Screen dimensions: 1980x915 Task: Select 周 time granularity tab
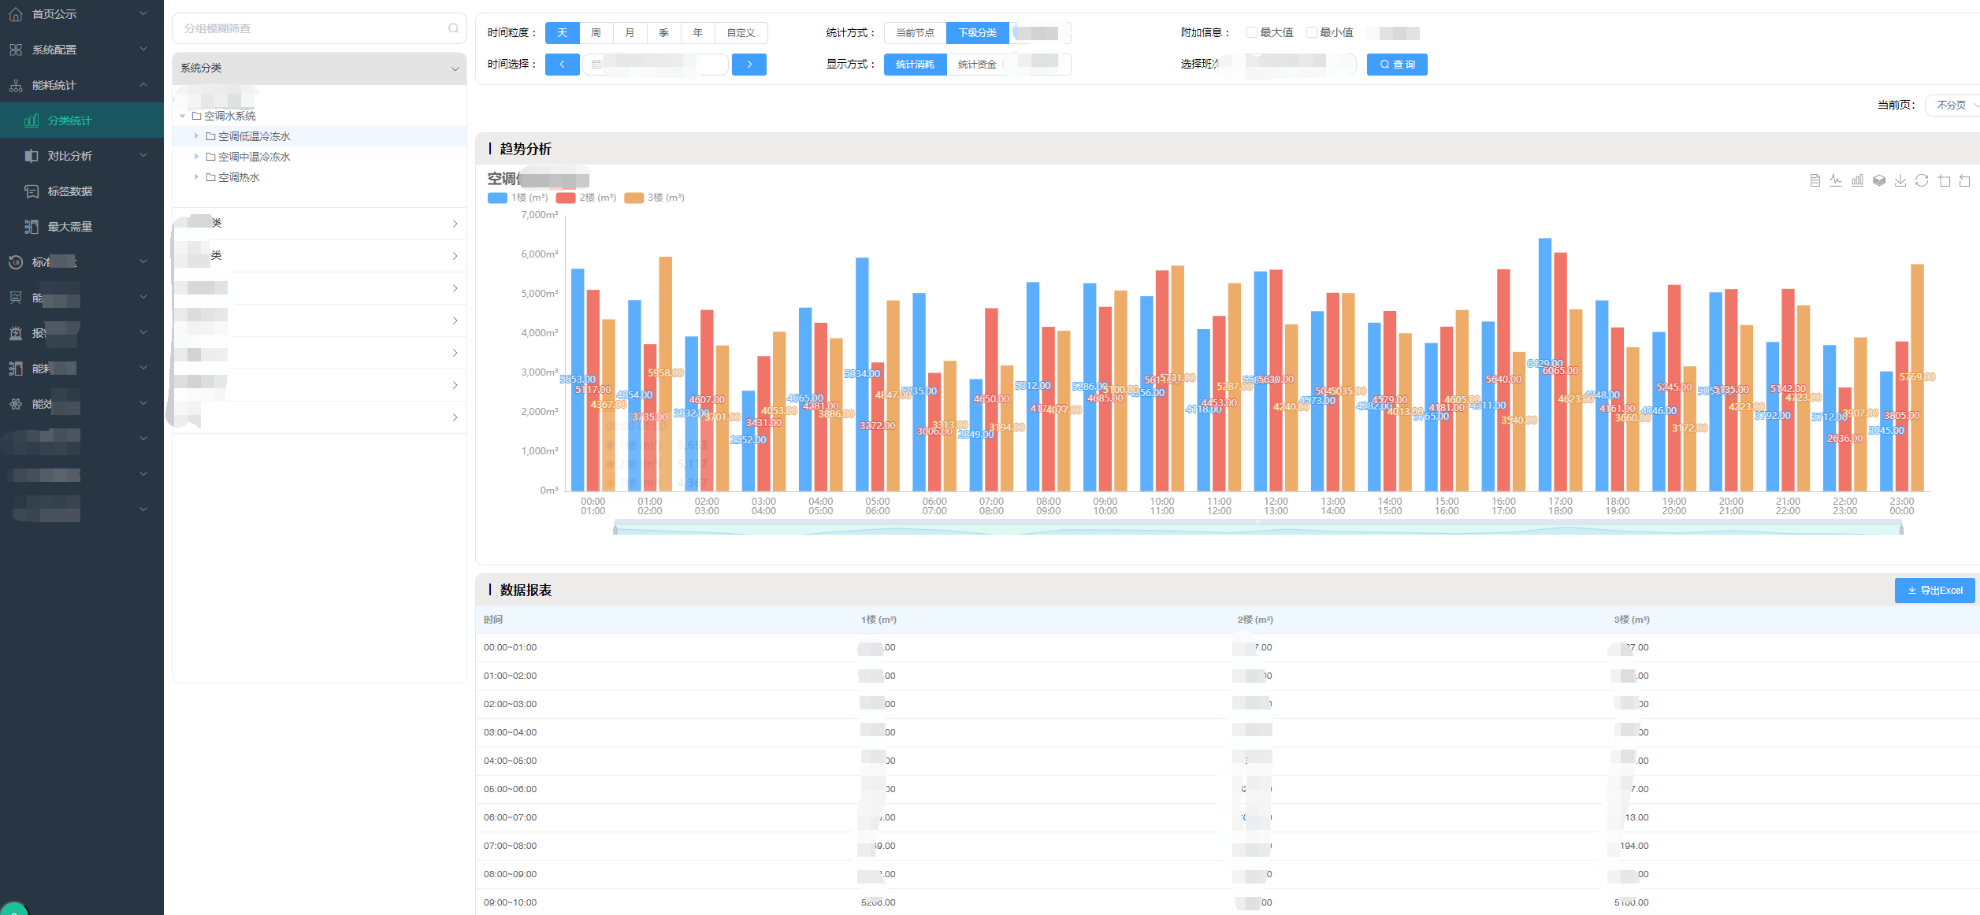596,33
